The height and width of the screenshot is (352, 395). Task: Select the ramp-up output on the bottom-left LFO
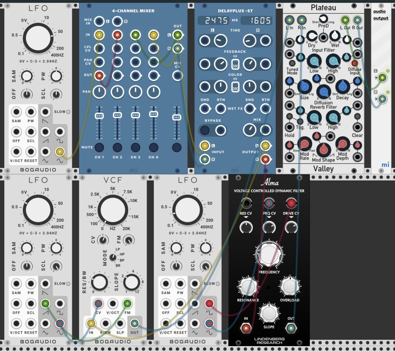[x=45, y=304]
